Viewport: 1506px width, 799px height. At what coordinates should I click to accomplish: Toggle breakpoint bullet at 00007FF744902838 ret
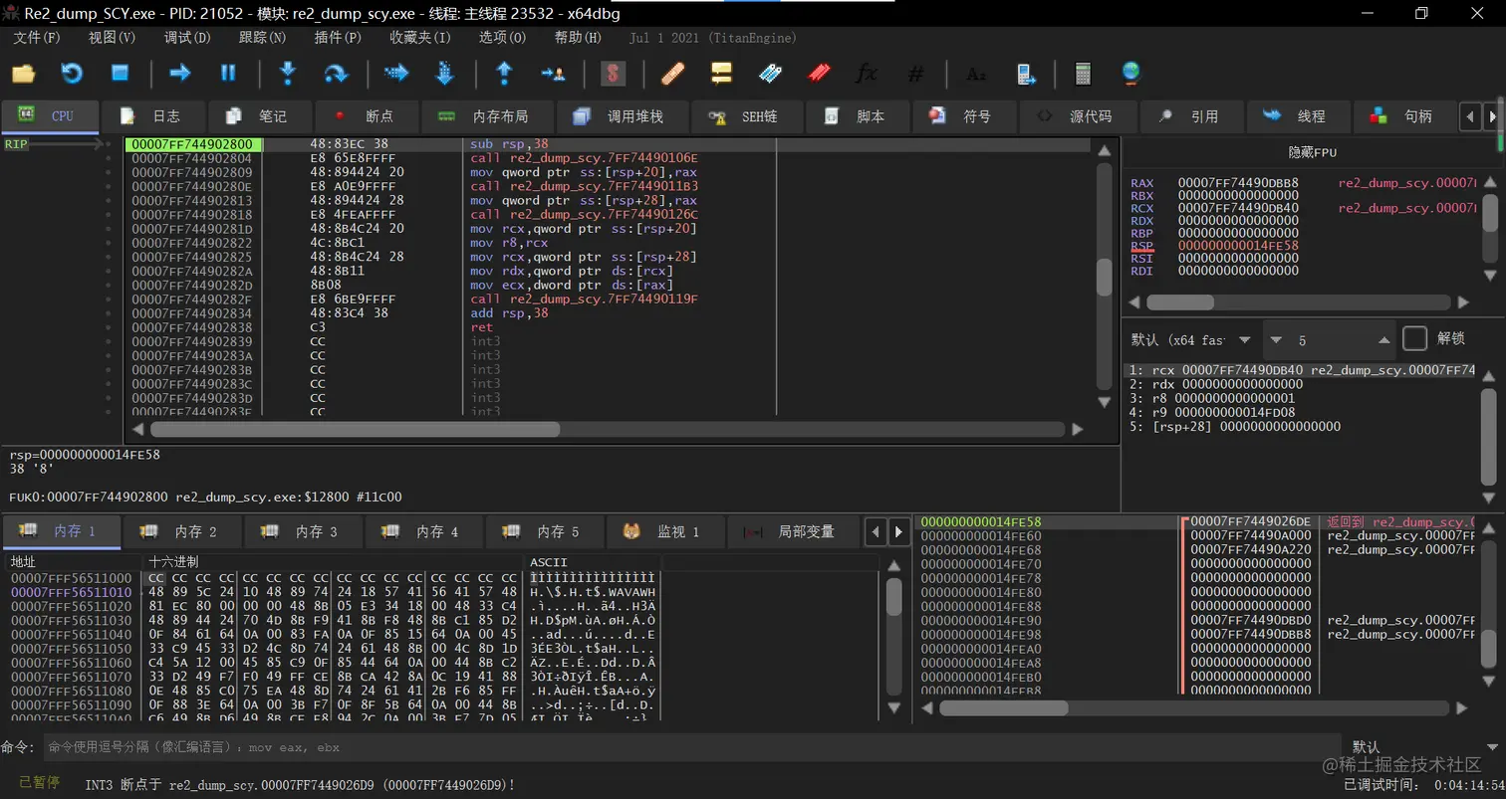(109, 326)
